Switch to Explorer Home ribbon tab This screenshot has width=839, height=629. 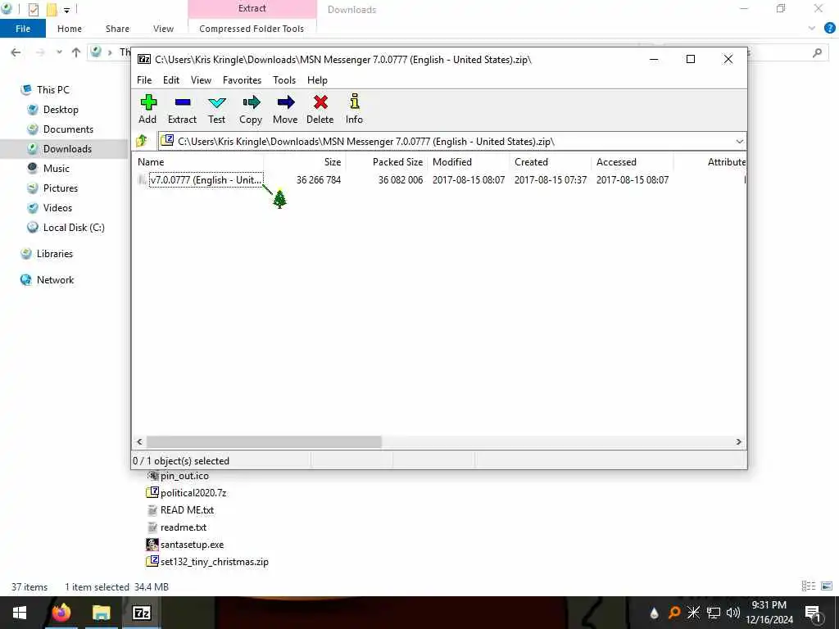[70, 29]
